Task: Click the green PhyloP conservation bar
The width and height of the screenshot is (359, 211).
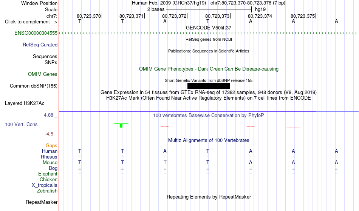Action: 121,125
